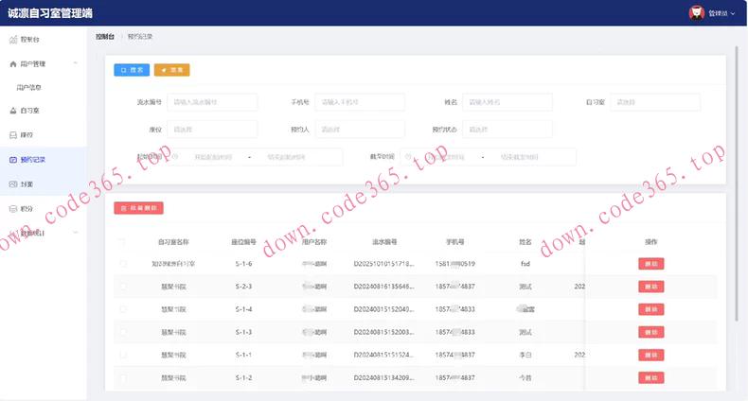
Task: Tick the checkbox for seat S-2-3
Action: point(122,286)
